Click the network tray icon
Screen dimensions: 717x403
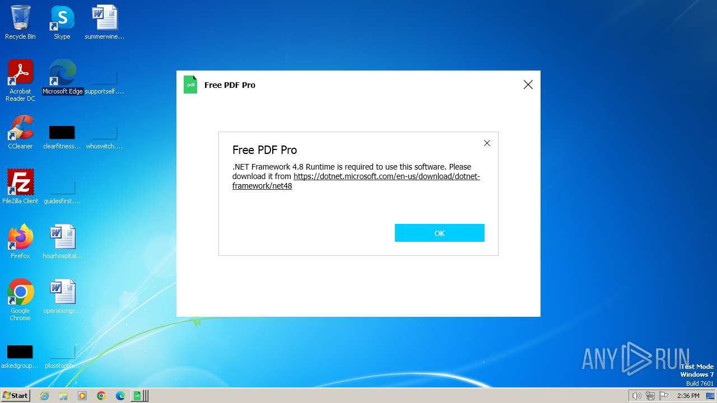coord(650,396)
